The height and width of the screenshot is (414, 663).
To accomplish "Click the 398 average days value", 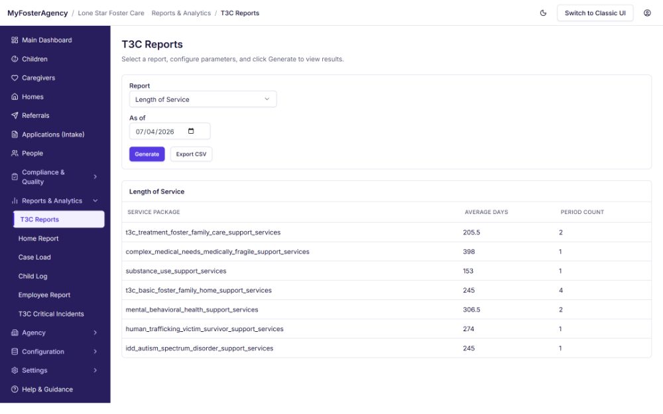I will (469, 252).
